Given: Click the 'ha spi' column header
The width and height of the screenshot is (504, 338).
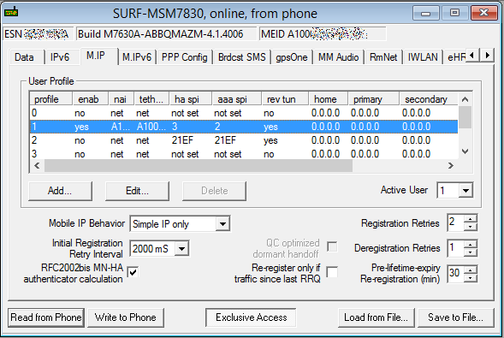Looking at the screenshot, I should 190,99.
